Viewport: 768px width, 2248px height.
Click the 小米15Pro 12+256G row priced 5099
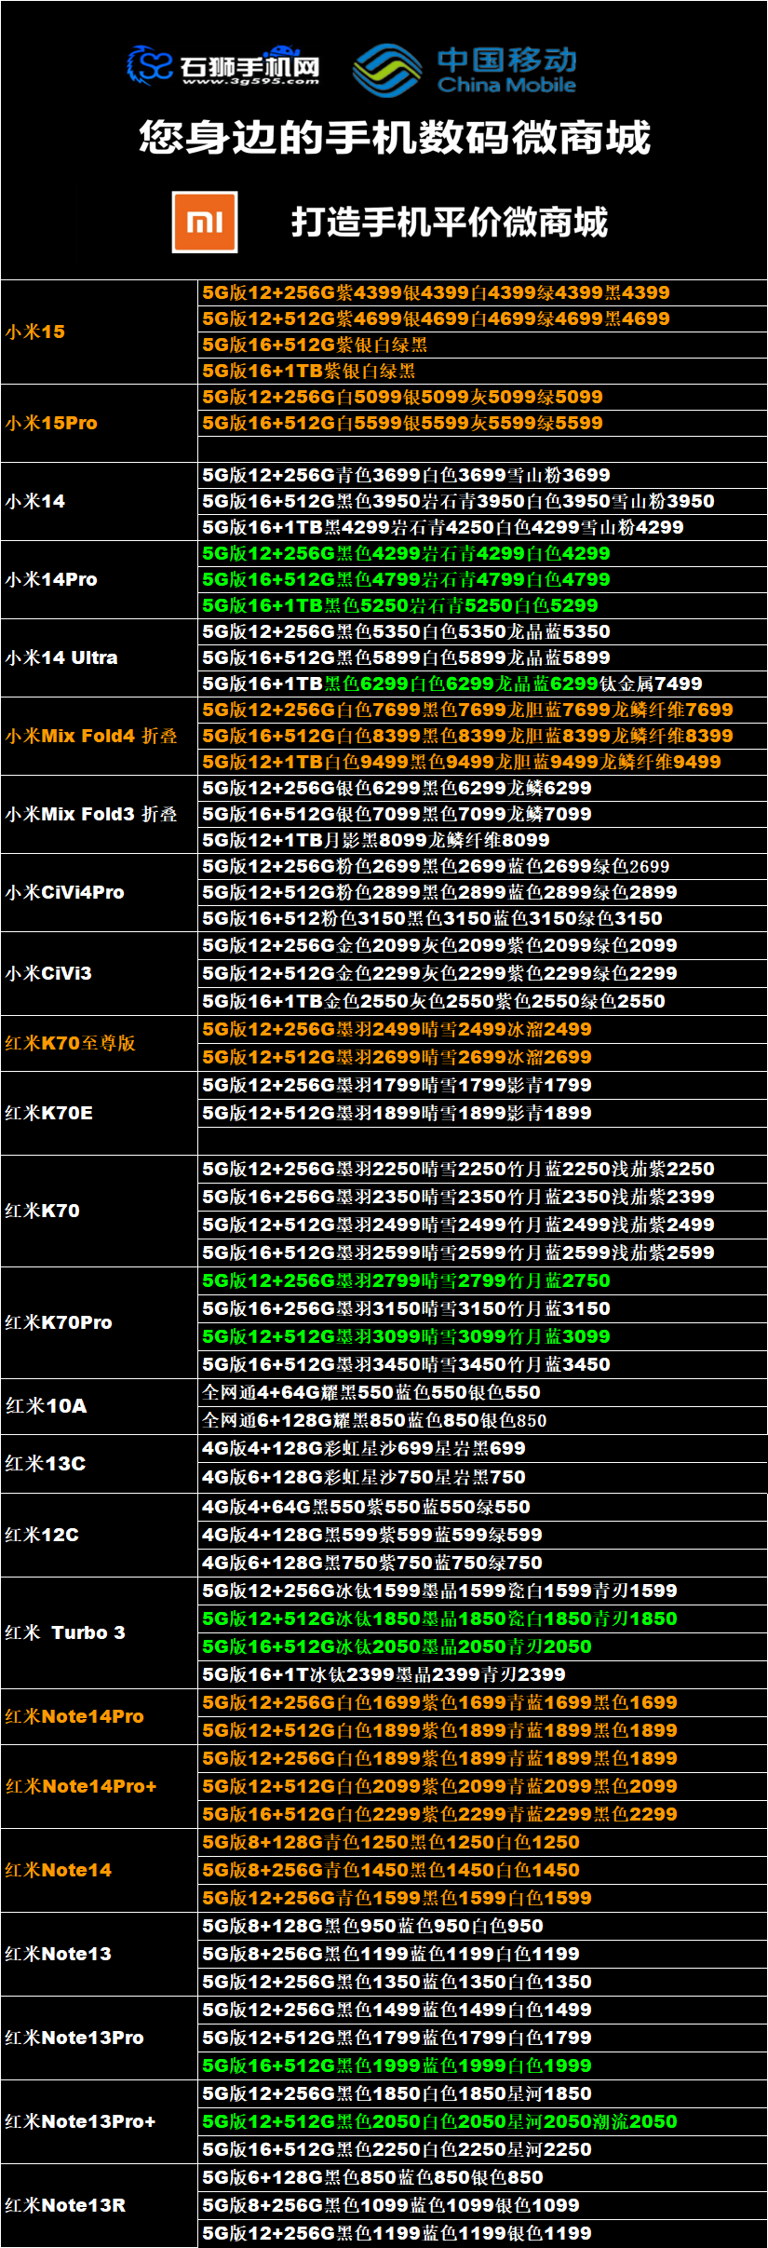[x=482, y=397]
